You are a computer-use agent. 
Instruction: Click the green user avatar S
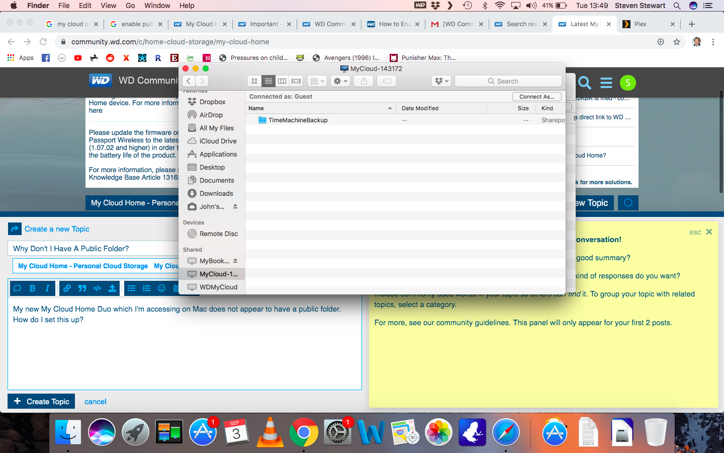pyautogui.click(x=628, y=83)
